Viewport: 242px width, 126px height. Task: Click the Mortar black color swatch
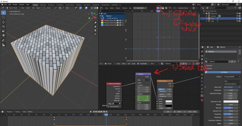169,106
